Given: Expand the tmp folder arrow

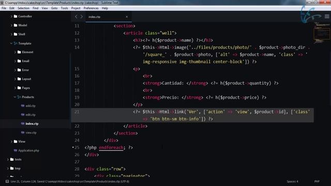Looking at the screenshot, I should [8, 168].
